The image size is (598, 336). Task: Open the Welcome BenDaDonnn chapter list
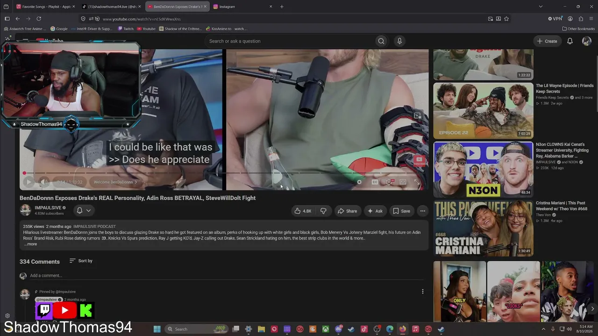coord(115,182)
